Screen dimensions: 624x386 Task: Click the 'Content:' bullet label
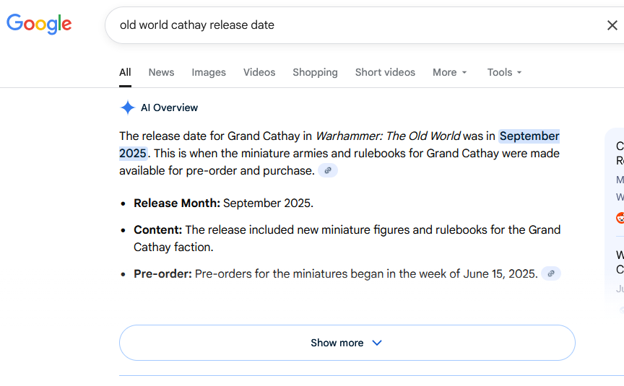157,229
